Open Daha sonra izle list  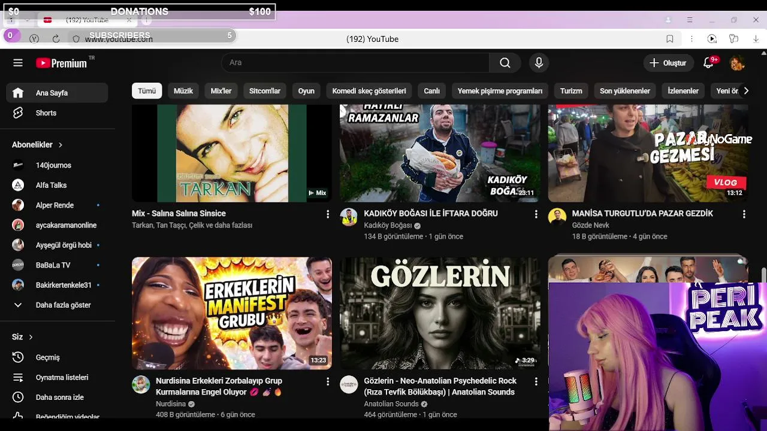coord(57,397)
